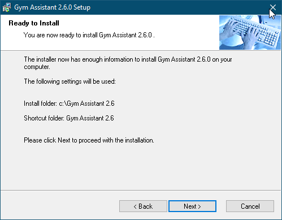Select the Install folder path line
Image resolution: width=282 pixels, height=220 pixels.
click(x=69, y=103)
